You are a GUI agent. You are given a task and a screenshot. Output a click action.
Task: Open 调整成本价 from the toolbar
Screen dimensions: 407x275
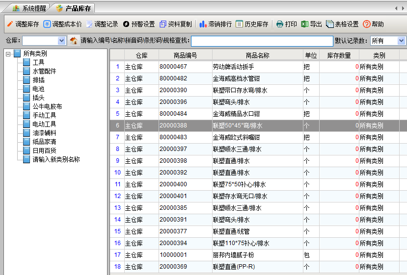62,24
